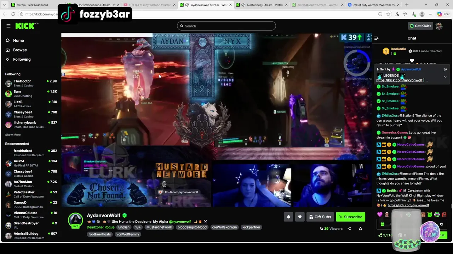Click the 39 Viewers count
Image resolution: width=453 pixels, height=254 pixels.
click(331, 229)
